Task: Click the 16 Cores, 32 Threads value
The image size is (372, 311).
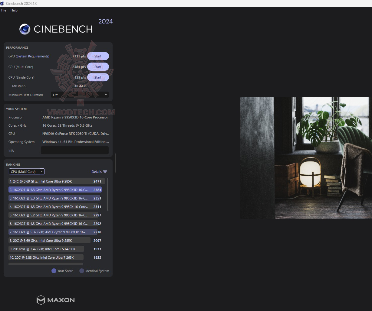Action: 67,125
